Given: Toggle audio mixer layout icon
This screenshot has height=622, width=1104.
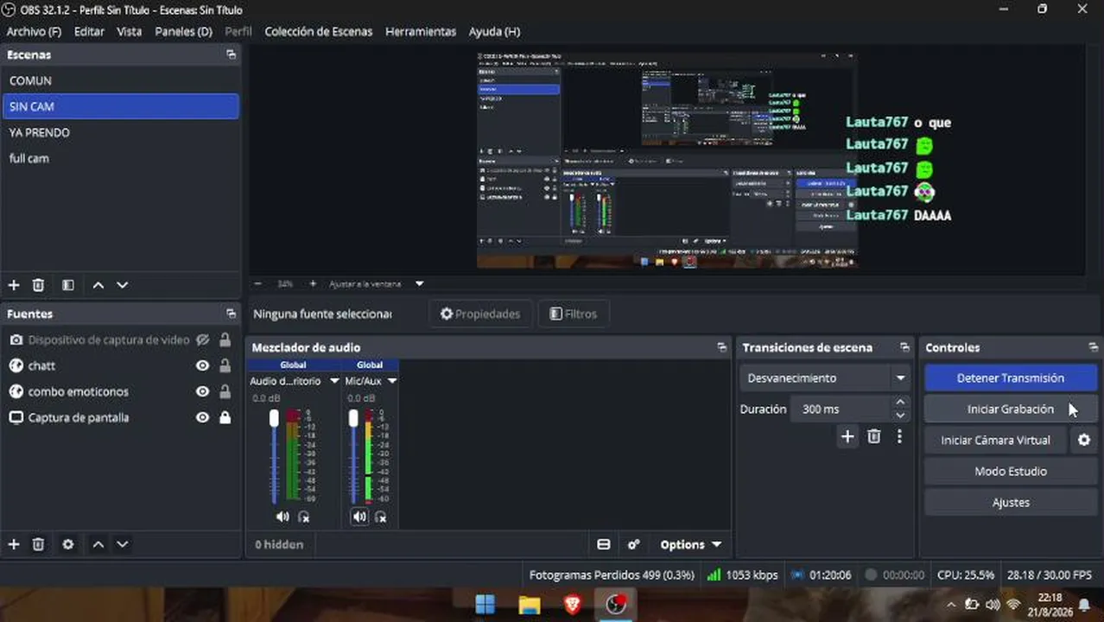Looking at the screenshot, I should click(x=604, y=544).
